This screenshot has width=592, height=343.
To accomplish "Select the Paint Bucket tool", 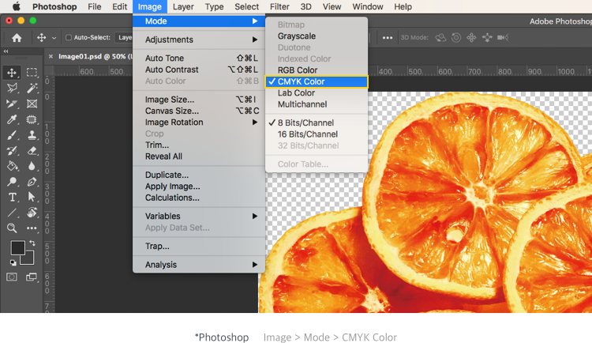I will (x=12, y=166).
